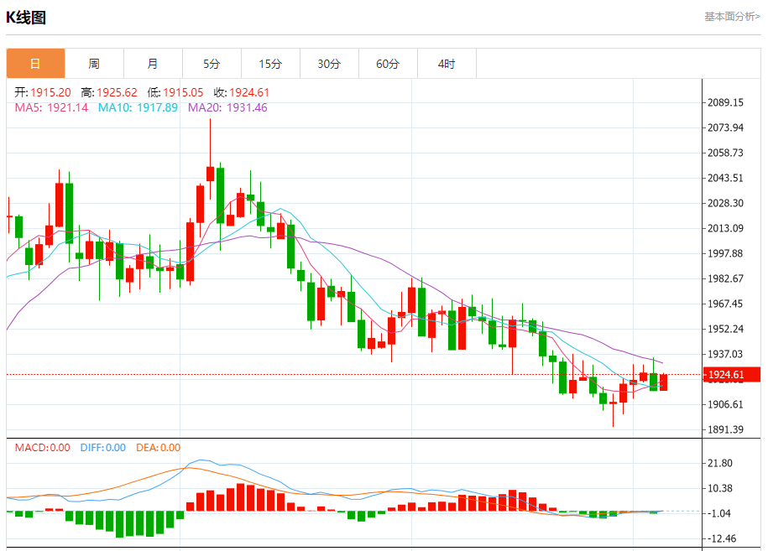The height and width of the screenshot is (551, 768).
Task: Click the 1952.24 price axis label
Action: [725, 329]
